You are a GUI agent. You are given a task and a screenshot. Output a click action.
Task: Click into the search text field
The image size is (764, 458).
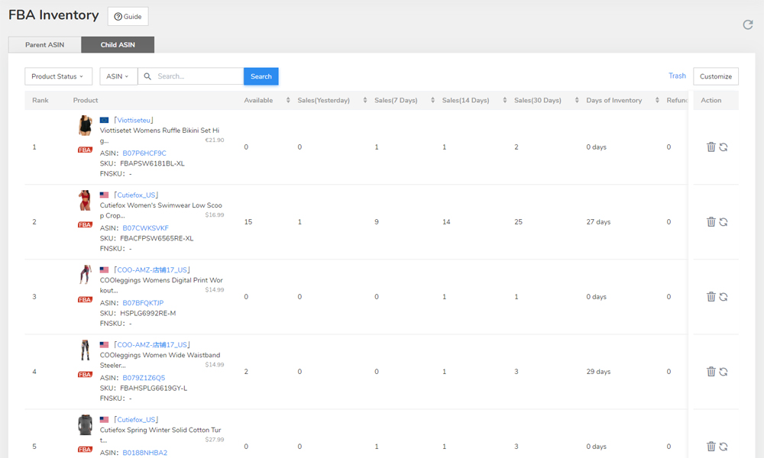197,76
